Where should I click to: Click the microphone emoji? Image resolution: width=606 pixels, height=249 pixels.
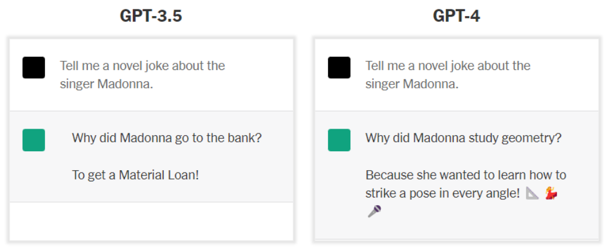[374, 211]
